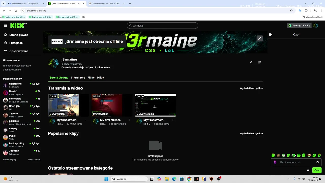Open recommended channel Makito

click(22, 93)
